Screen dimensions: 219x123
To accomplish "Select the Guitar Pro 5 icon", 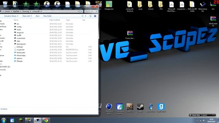I will click(x=130, y=108).
